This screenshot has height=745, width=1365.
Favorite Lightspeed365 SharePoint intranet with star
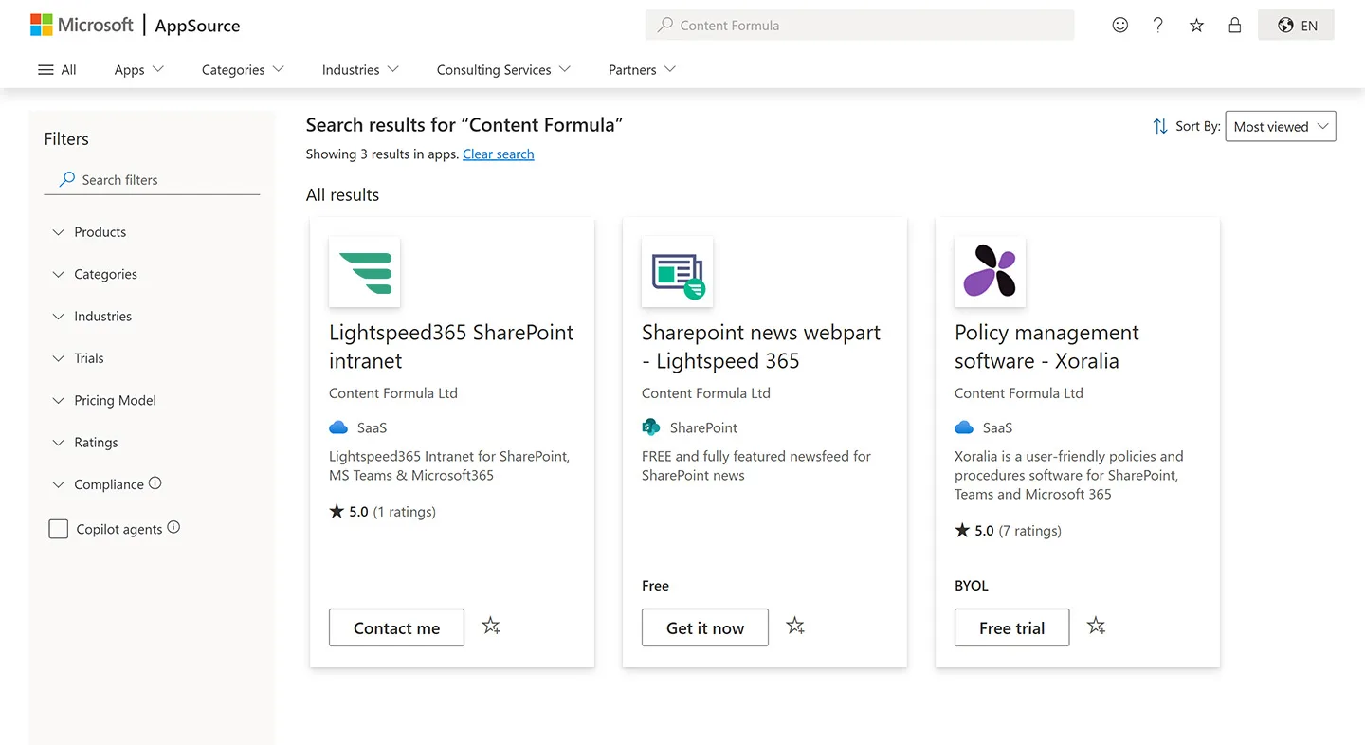(x=491, y=626)
